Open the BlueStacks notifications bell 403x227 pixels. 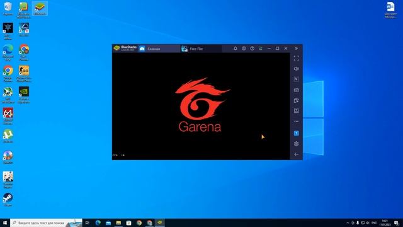tap(235, 49)
